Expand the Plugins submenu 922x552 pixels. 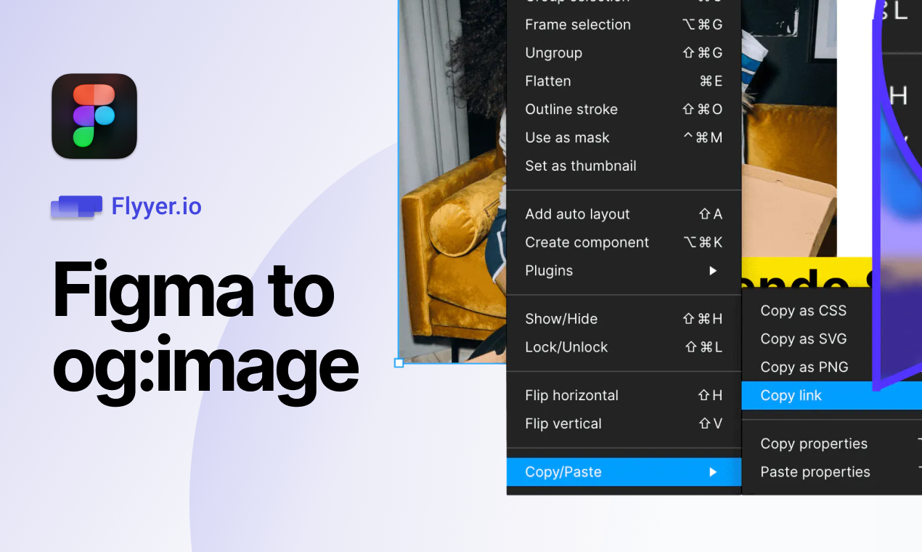tap(624, 271)
